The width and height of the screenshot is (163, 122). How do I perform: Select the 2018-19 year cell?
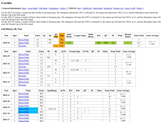6,107
